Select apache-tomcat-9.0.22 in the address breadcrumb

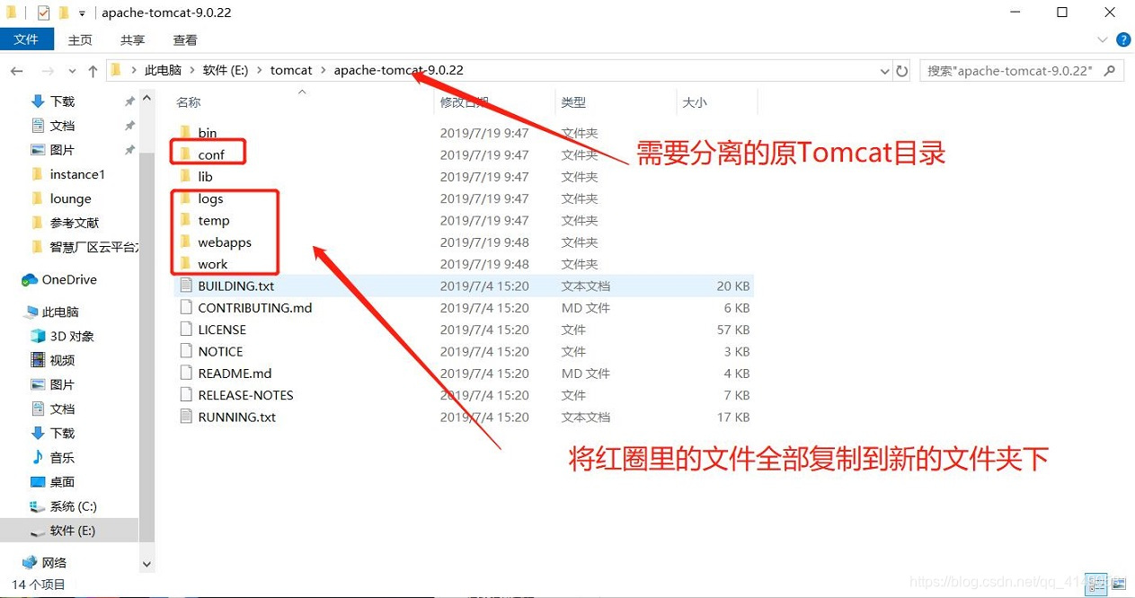click(398, 70)
